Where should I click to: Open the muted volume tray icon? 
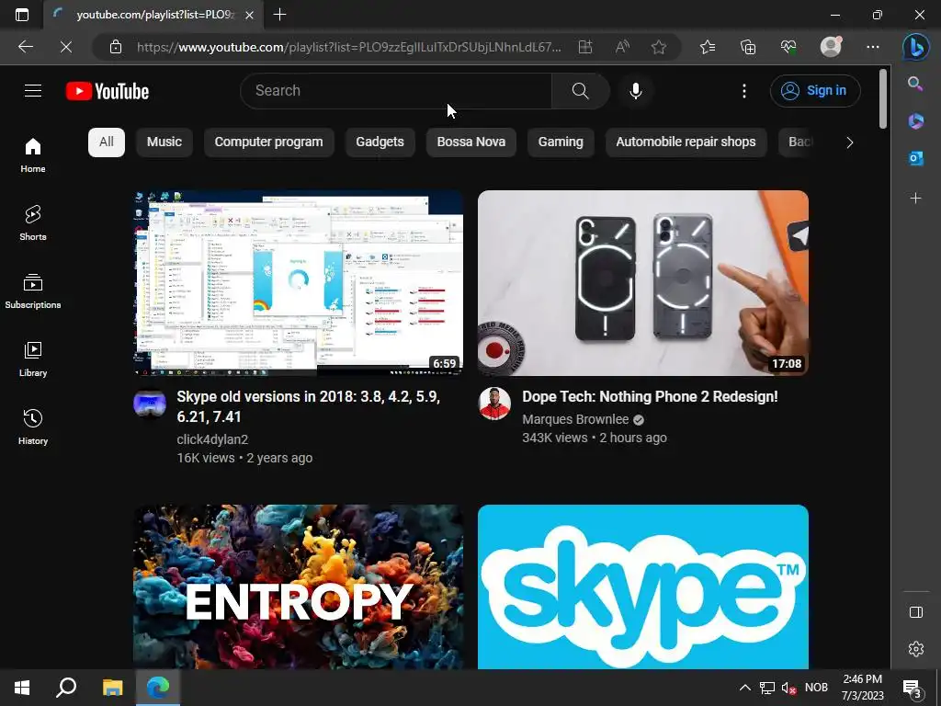(x=789, y=688)
